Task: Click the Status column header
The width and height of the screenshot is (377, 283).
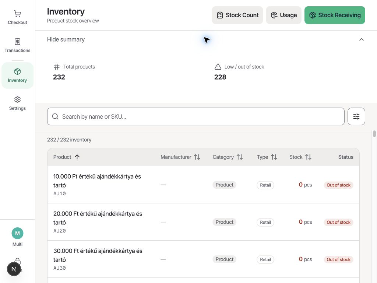Action: (x=346, y=157)
